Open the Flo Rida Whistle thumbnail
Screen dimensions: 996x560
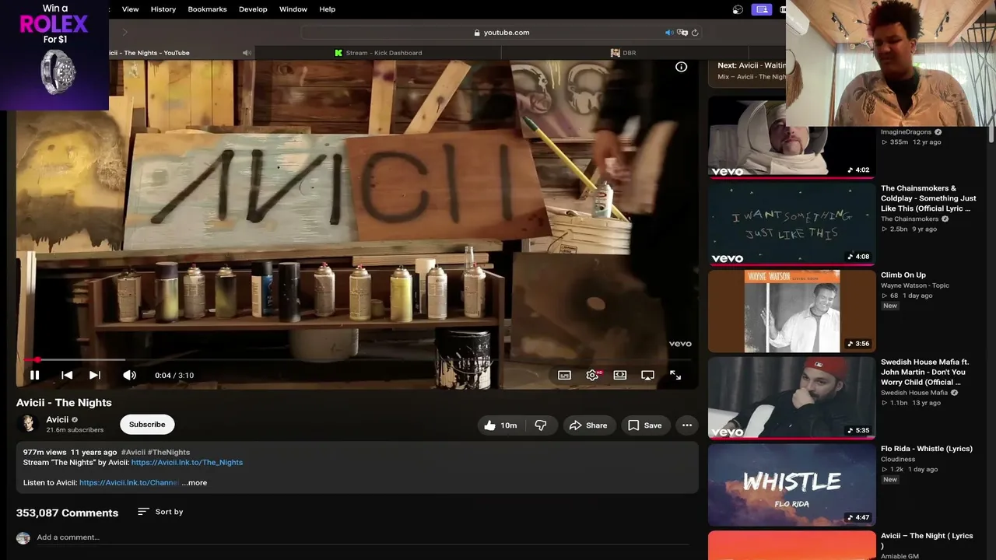(792, 485)
